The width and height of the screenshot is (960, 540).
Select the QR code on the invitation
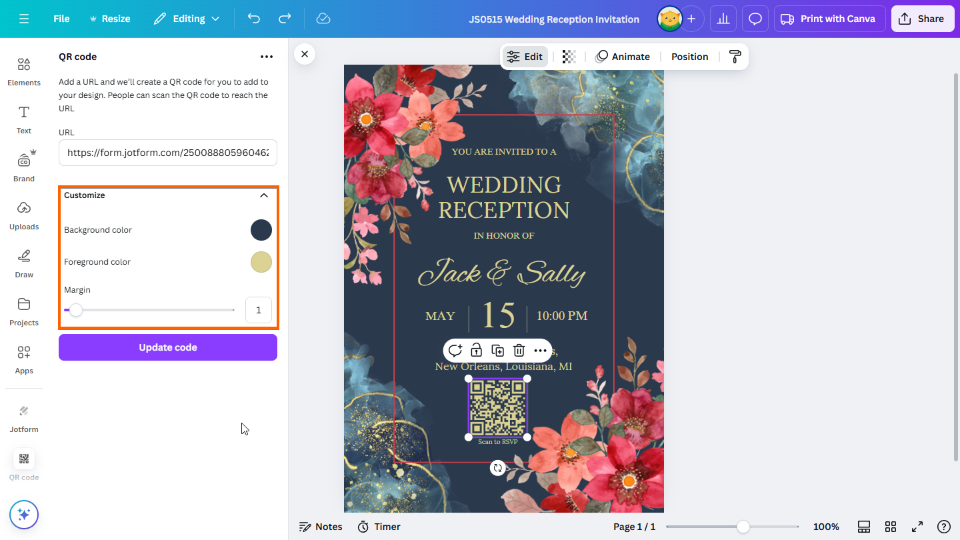(498, 408)
